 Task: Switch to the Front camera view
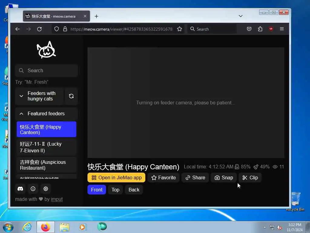click(97, 190)
